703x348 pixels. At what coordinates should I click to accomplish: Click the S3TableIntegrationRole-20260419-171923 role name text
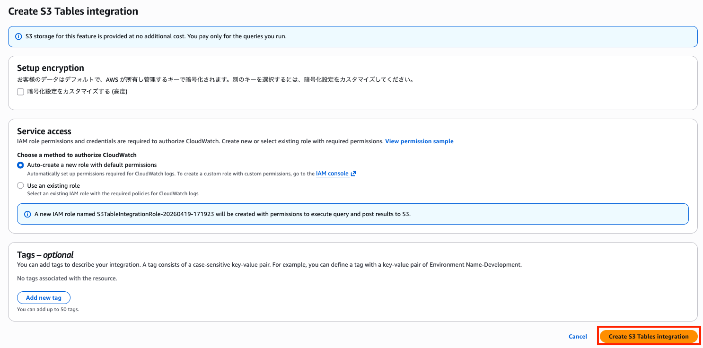coord(155,214)
